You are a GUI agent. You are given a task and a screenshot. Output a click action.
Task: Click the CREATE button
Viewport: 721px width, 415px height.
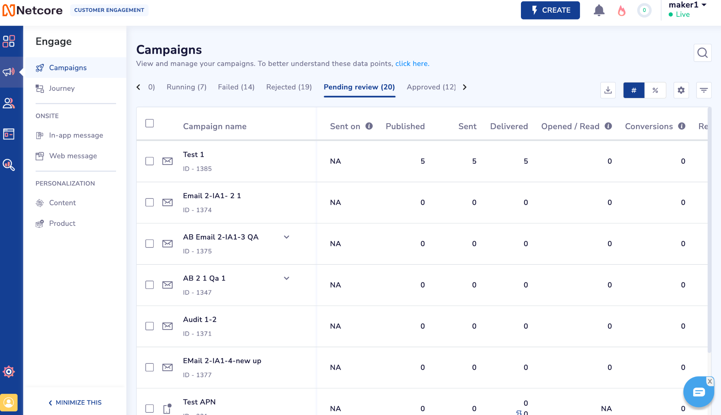click(550, 10)
